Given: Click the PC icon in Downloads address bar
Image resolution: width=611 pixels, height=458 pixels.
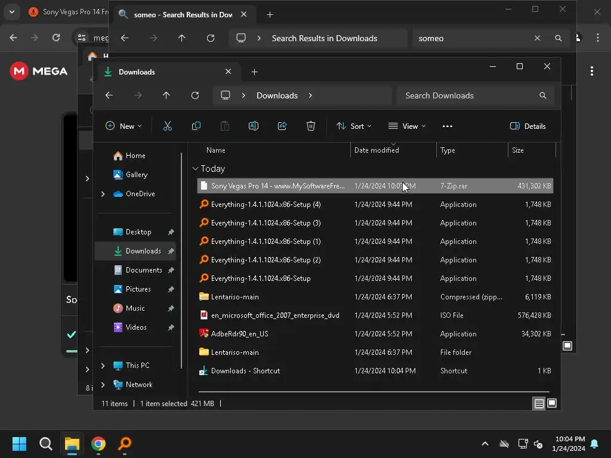Looking at the screenshot, I should 226,95.
